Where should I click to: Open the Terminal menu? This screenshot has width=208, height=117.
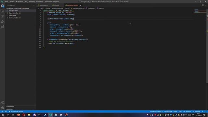48,2
